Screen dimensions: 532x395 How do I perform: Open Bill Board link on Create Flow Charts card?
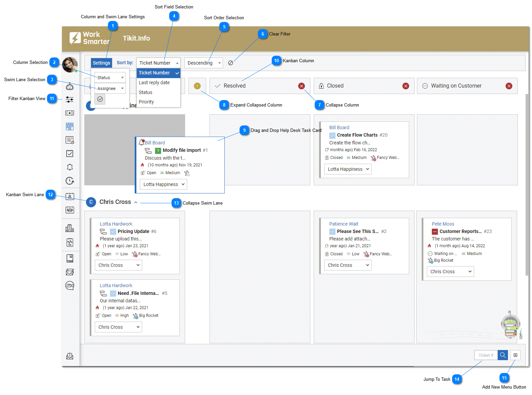339,127
